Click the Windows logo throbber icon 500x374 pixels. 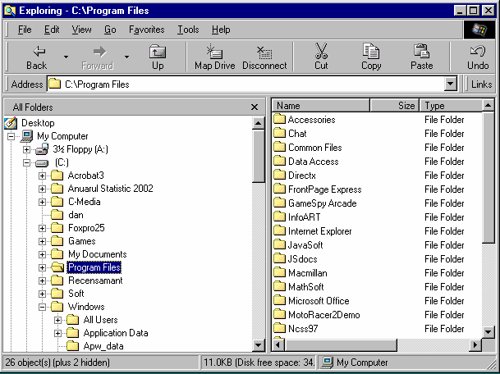pyautogui.click(x=479, y=30)
